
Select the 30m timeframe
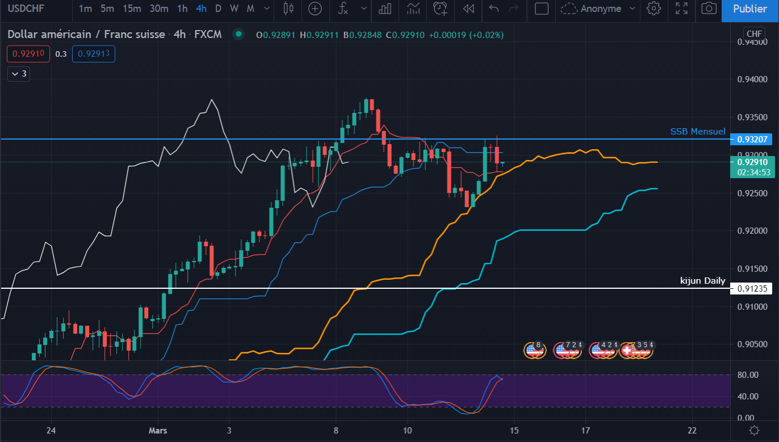159,9
